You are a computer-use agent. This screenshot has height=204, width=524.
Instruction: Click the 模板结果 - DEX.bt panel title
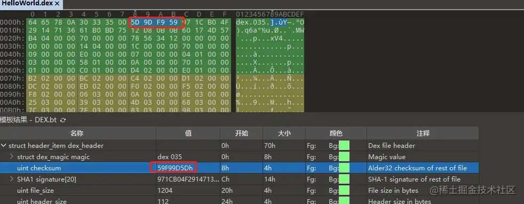coord(28,120)
